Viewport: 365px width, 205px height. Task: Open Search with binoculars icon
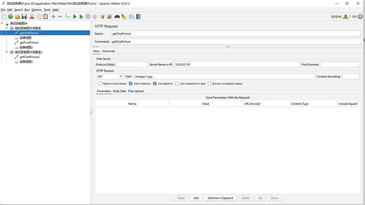(117, 17)
